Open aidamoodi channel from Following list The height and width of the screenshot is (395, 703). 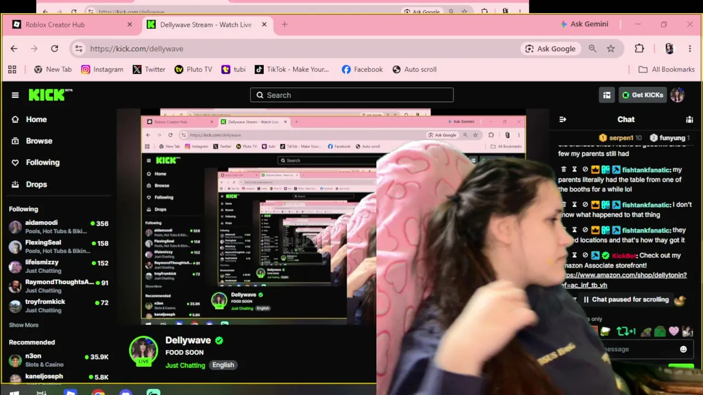59,227
